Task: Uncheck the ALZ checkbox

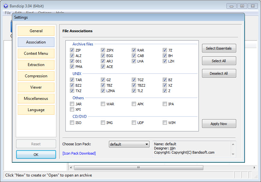Action: (x=72, y=55)
